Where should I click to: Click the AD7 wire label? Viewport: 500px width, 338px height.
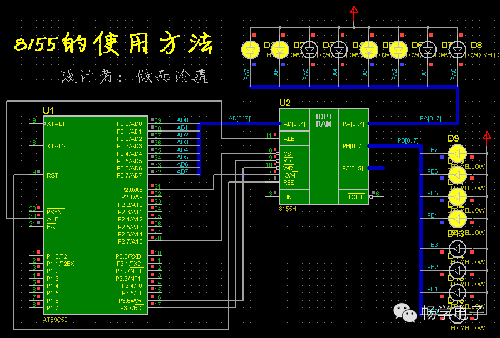click(182, 171)
